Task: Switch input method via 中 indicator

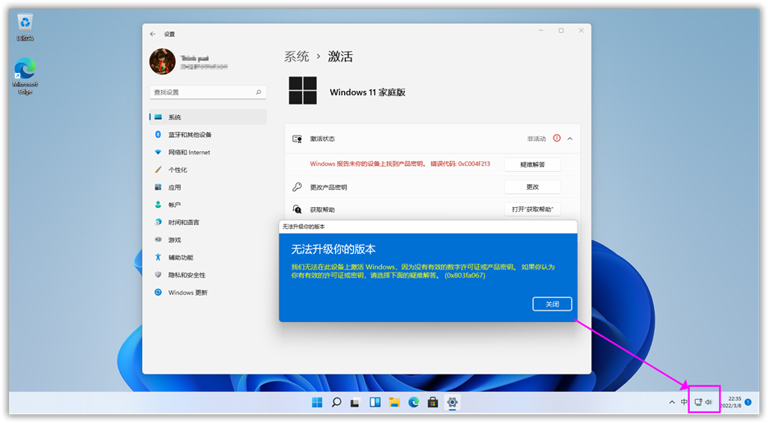Action: click(x=684, y=402)
